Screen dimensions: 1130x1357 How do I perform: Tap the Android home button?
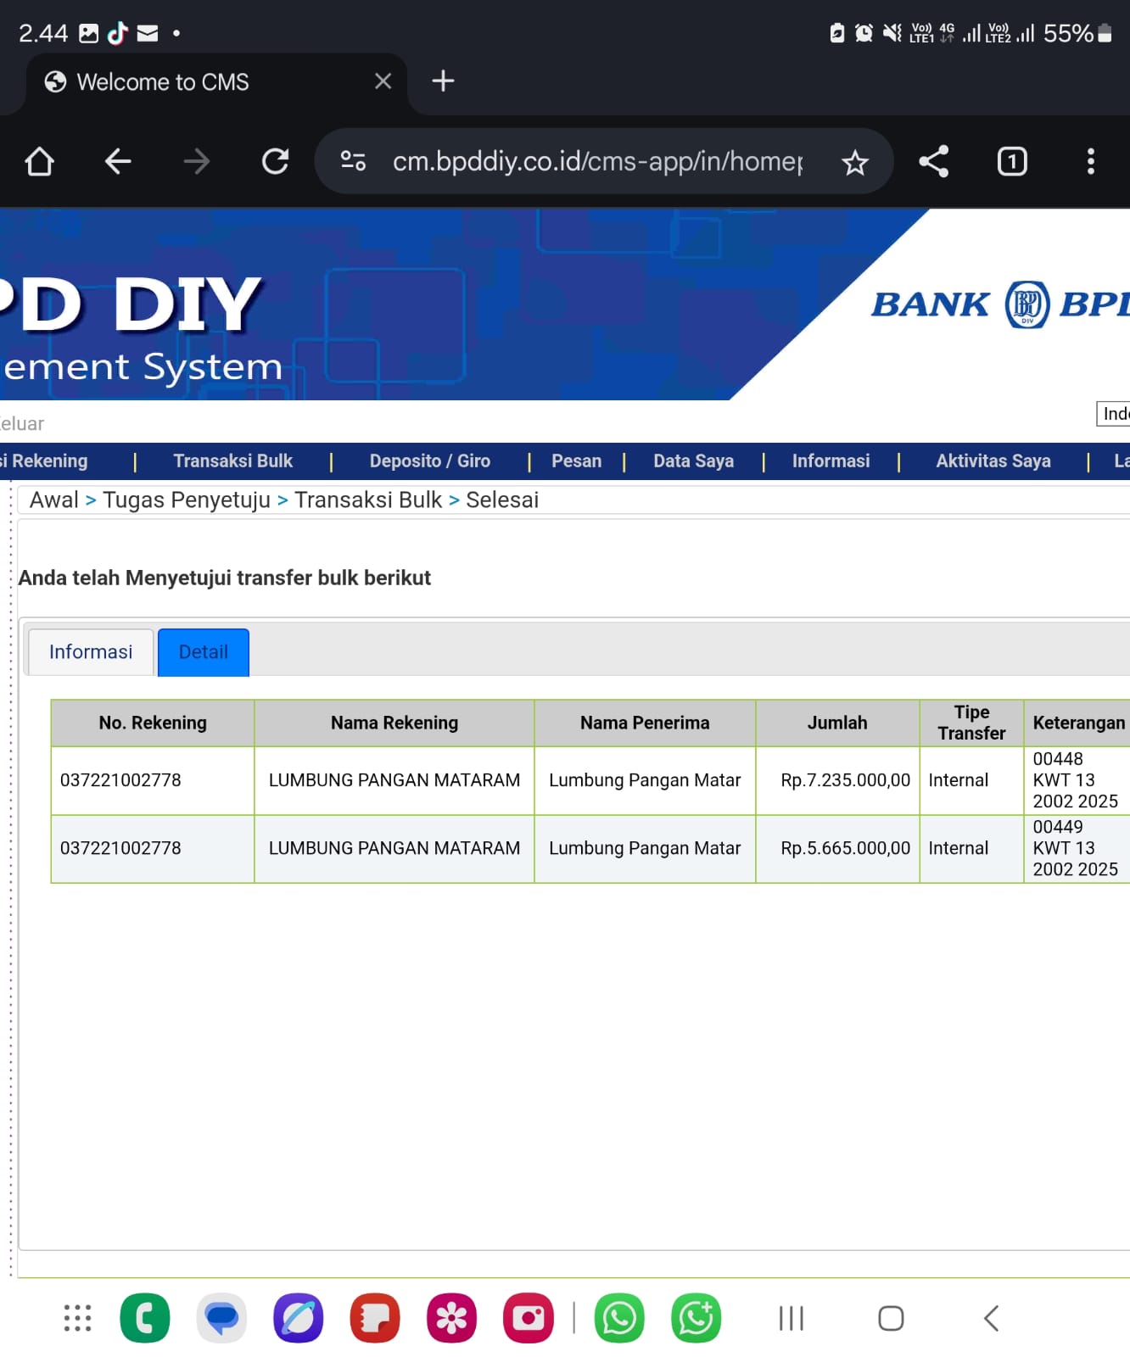point(891,1318)
